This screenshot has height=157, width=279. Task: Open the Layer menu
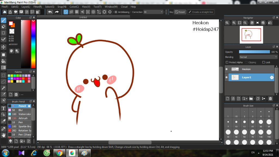coord(26,7)
